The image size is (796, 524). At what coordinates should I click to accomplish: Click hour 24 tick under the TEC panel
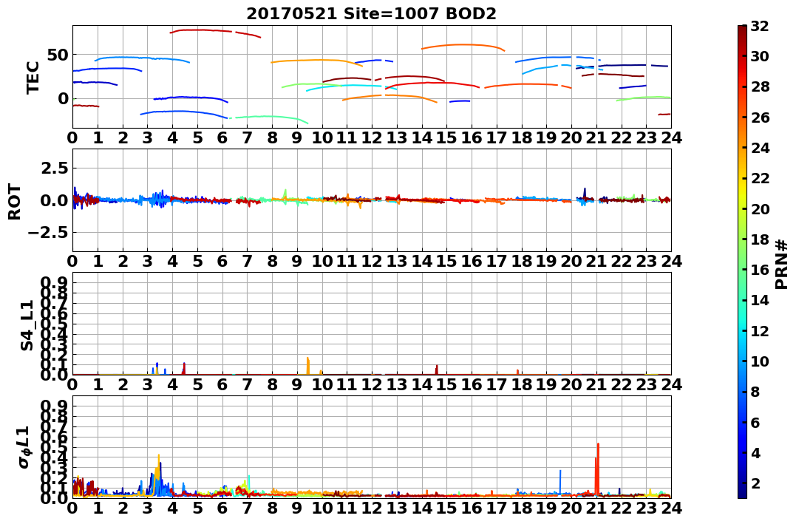671,137
